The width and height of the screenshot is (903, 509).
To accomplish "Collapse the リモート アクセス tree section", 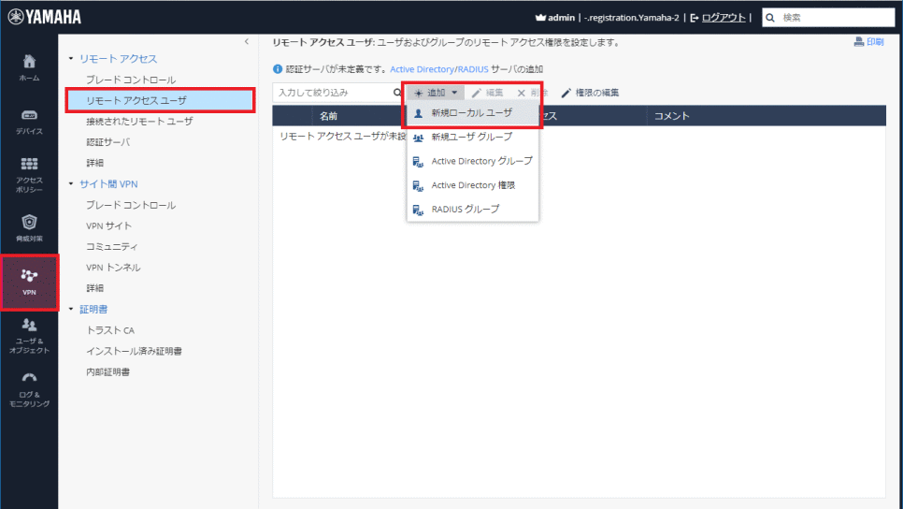I will pos(71,59).
